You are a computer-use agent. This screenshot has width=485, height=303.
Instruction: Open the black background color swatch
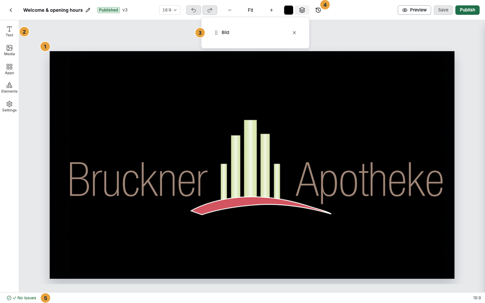click(289, 10)
